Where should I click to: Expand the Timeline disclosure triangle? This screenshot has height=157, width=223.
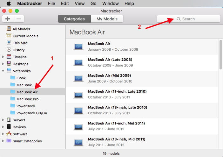click(3, 57)
